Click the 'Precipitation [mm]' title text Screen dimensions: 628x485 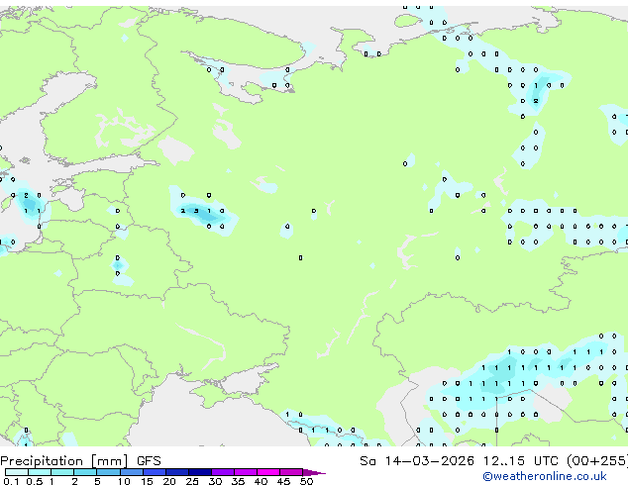pyautogui.click(x=64, y=461)
